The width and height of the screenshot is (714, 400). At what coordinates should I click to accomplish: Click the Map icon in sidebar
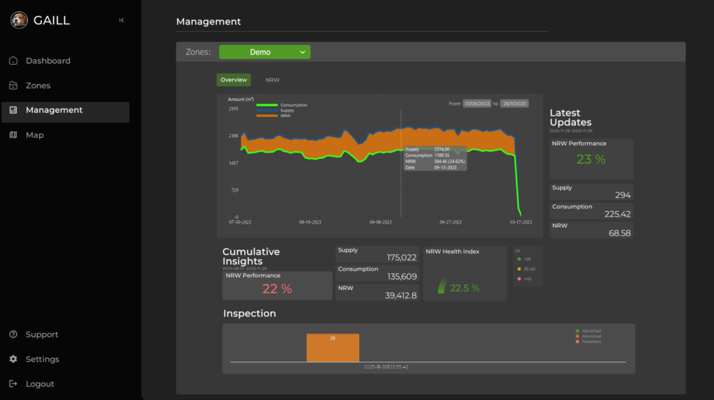tap(13, 135)
